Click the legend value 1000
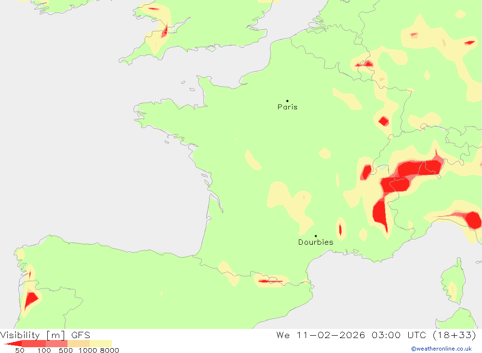482x353 pixels. [x=88, y=351]
